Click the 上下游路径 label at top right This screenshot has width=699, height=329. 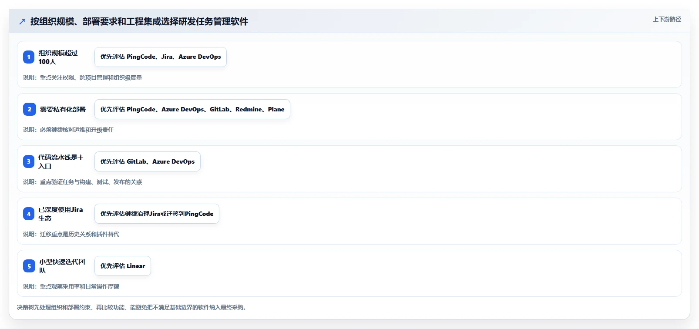point(667,19)
